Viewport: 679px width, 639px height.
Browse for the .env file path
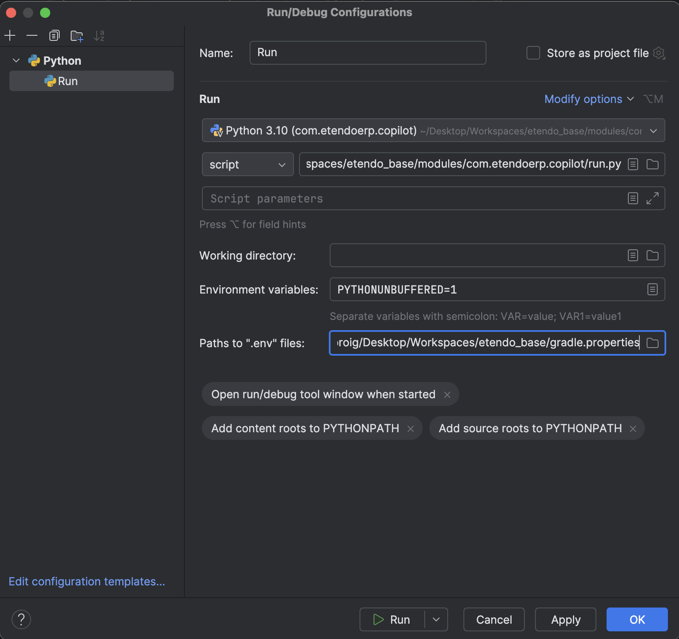point(652,343)
